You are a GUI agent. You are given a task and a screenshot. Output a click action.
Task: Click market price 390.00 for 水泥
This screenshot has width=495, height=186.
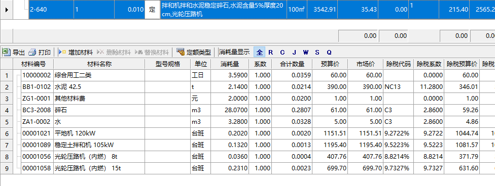(366, 87)
